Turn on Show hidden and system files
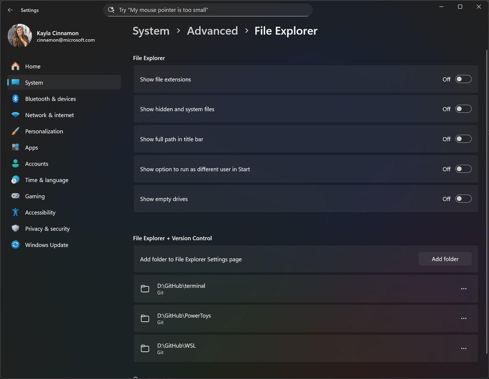This screenshot has height=379, width=489. tap(463, 109)
